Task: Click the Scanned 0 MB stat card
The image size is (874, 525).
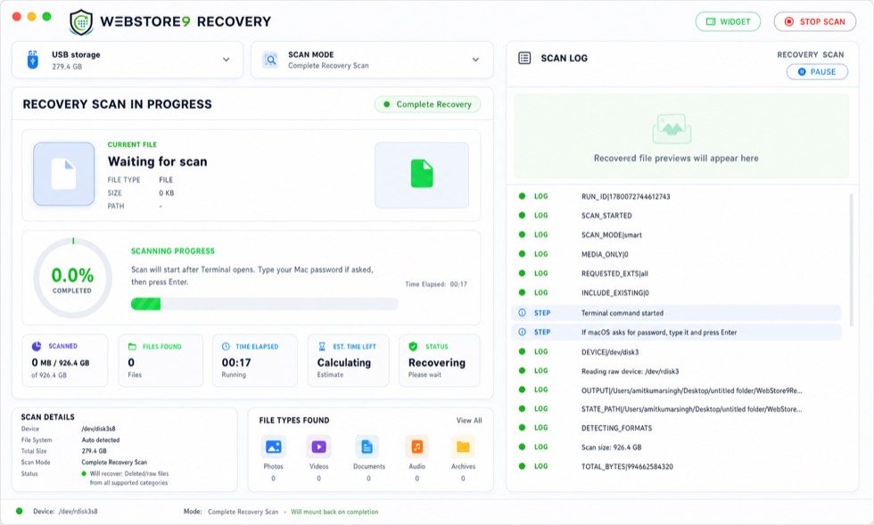Action: click(x=64, y=361)
